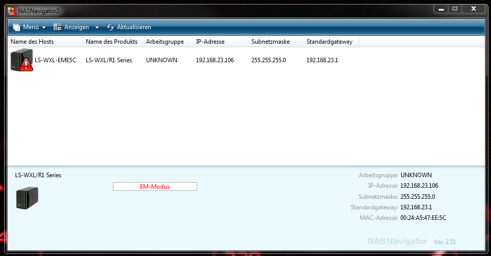Viewport: 491px width, 256px height.
Task: Click the details pane Standardgateway value 192.168.23.1
Action: (416, 207)
